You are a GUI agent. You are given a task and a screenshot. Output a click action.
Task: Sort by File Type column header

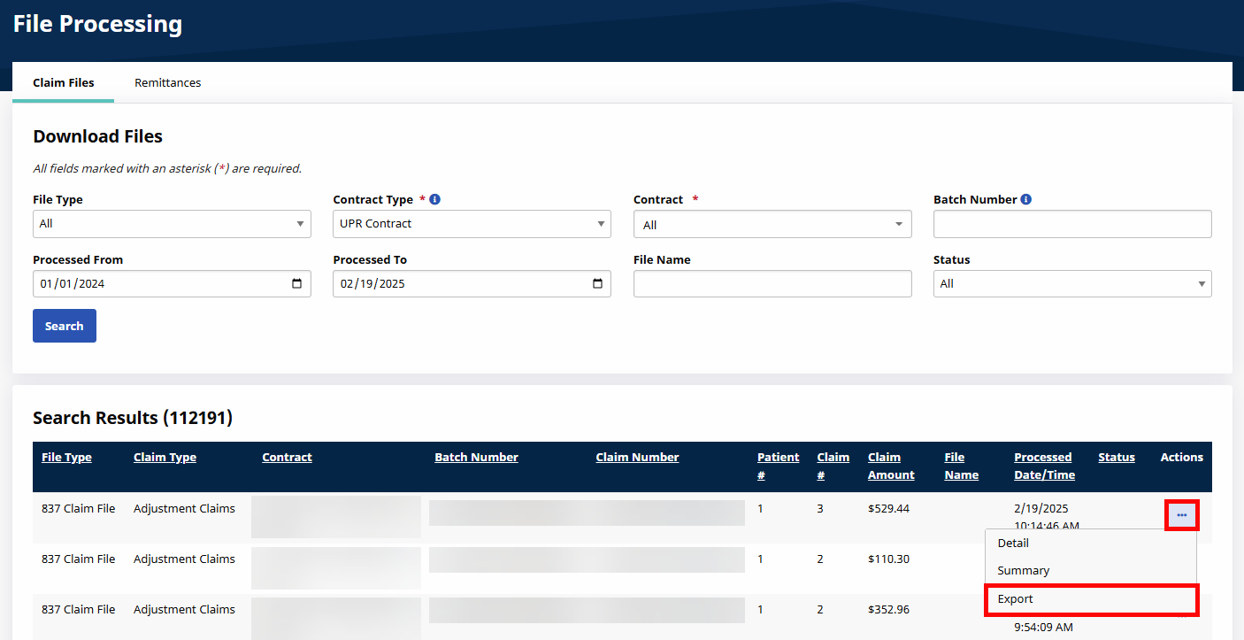66,458
